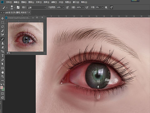The height and width of the screenshot is (113, 150).
Task: Open the 文件 (File) menu
Action: (x=9, y=2)
